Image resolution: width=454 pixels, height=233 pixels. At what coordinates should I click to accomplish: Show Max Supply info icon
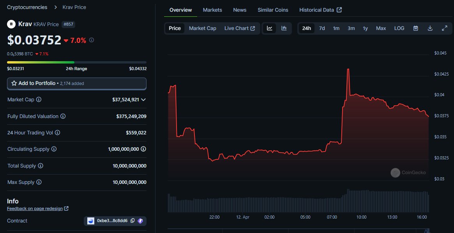39,182
